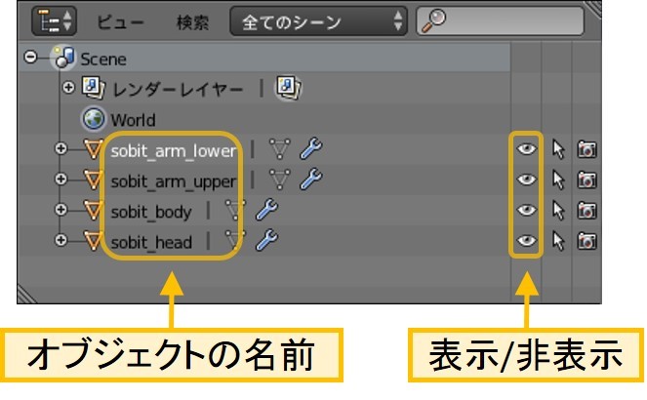Toggle render camera icon for sobit_head
The image size is (647, 400).
click(x=587, y=240)
